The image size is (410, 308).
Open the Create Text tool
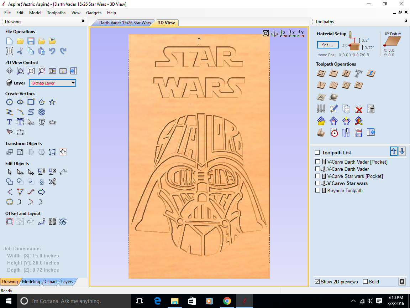point(9,122)
